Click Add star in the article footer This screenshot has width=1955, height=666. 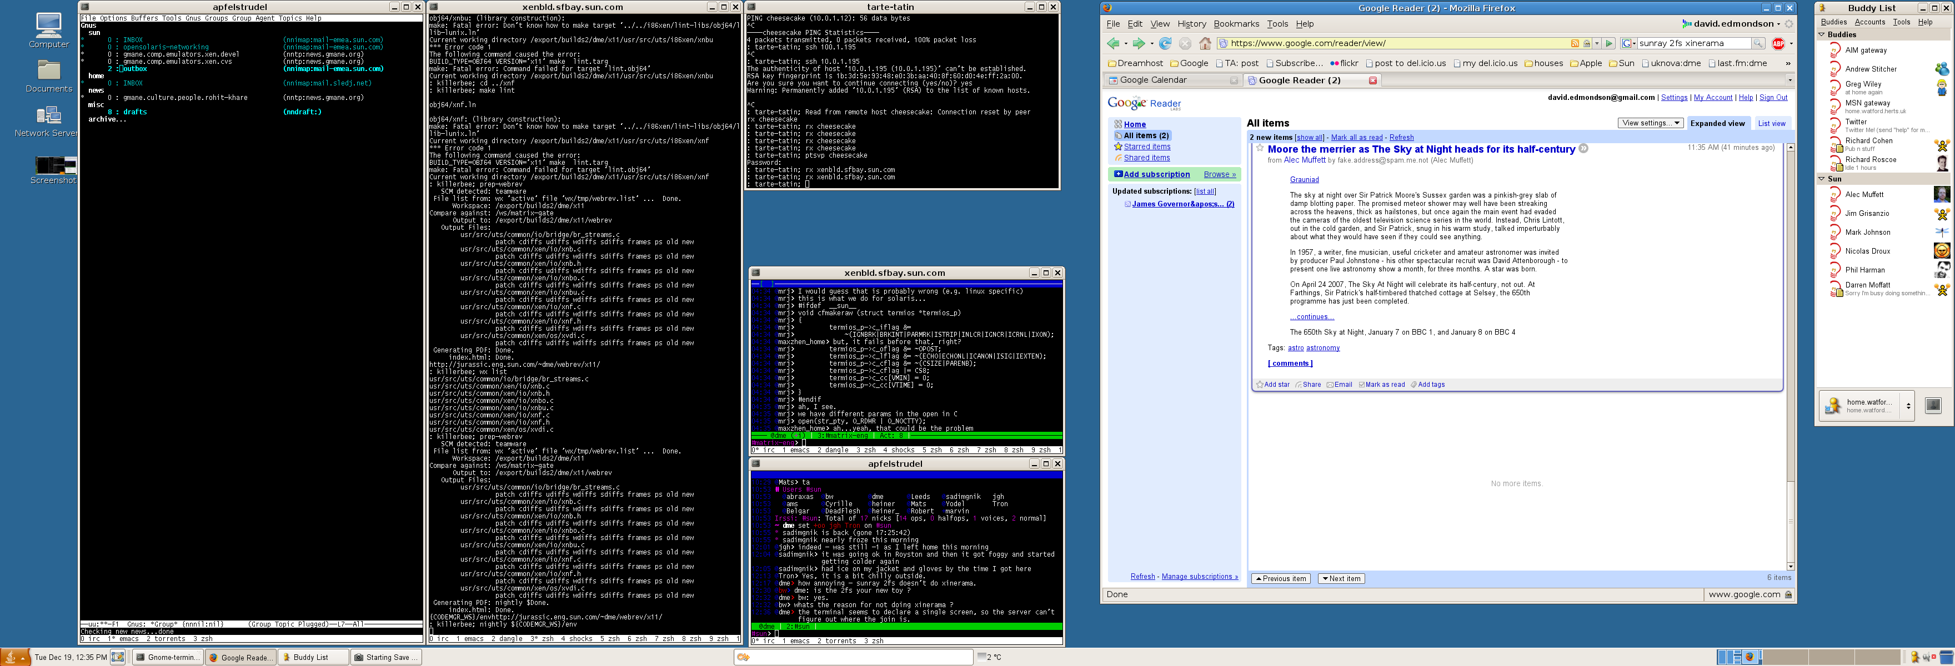[1273, 385]
